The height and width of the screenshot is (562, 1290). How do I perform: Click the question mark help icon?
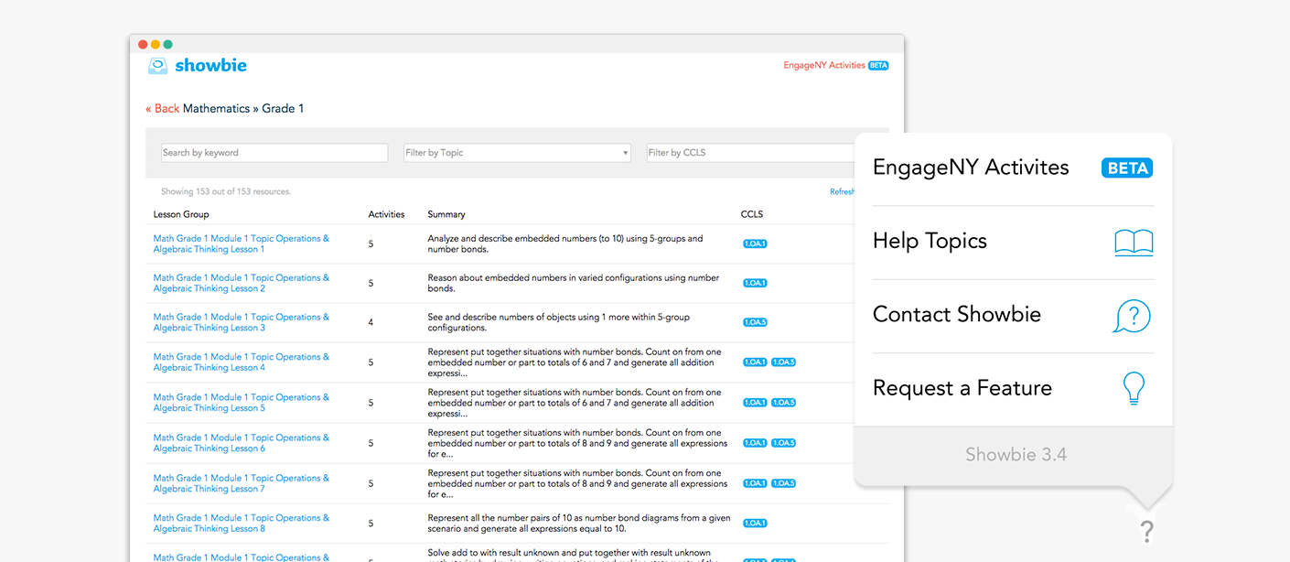(1146, 531)
